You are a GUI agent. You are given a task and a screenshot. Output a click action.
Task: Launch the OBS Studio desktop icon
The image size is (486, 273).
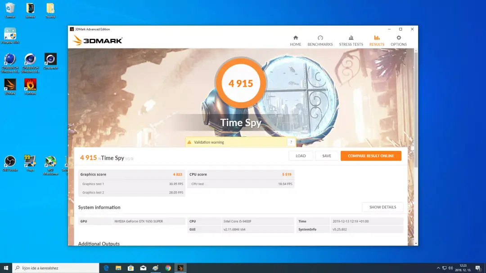tap(10, 163)
